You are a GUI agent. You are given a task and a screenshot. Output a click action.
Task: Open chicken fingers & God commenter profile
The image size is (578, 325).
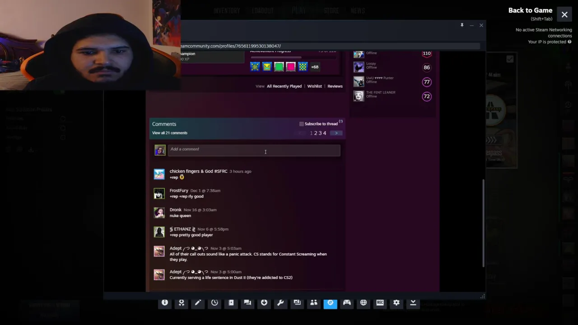click(x=198, y=172)
